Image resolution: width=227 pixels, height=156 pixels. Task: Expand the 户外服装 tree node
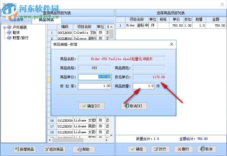(4, 28)
